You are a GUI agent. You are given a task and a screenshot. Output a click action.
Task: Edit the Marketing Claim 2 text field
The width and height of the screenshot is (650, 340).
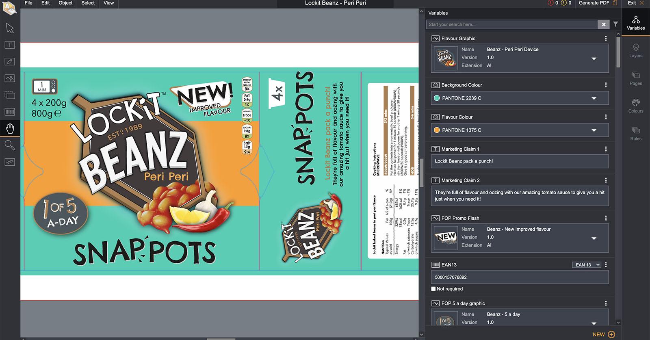pyautogui.click(x=520, y=196)
